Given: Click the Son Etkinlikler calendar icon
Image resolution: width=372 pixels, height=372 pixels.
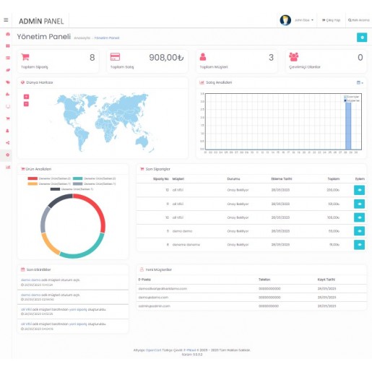Looking at the screenshot, I should tap(23, 269).
